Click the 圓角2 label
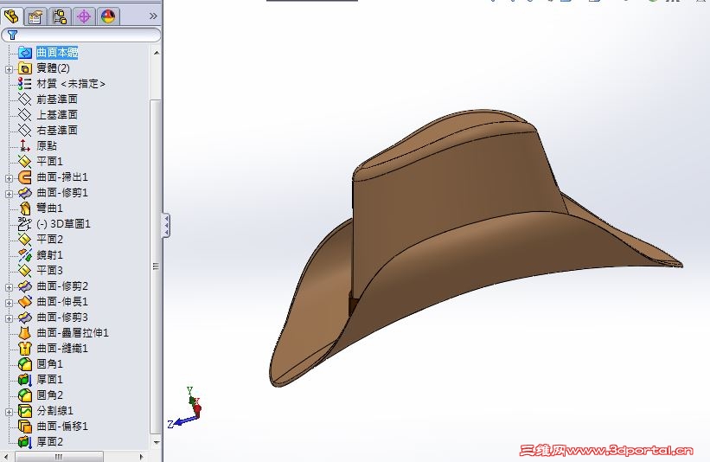The width and height of the screenshot is (710, 462). click(x=49, y=395)
